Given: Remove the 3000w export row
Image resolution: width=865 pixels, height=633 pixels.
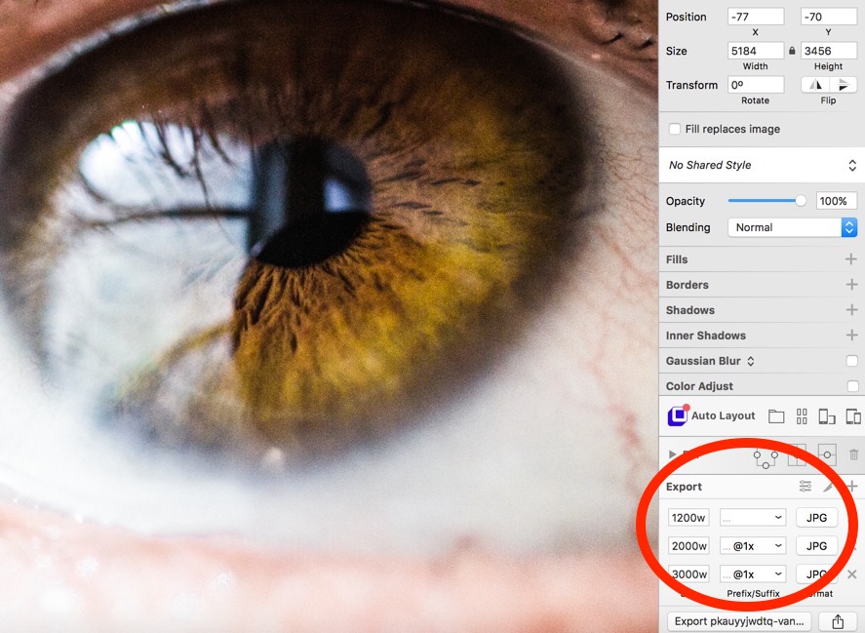Looking at the screenshot, I should pos(852,574).
